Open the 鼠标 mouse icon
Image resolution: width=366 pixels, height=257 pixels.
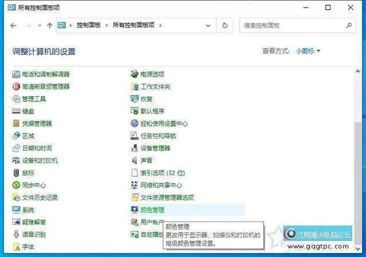16,173
